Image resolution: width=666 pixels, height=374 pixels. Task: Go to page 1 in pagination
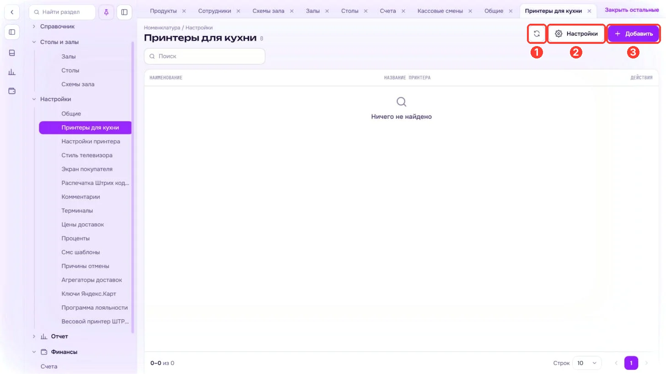click(631, 363)
